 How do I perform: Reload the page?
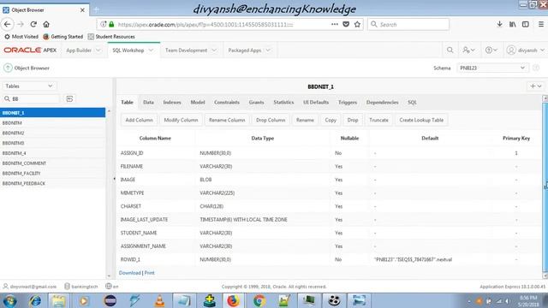point(33,24)
